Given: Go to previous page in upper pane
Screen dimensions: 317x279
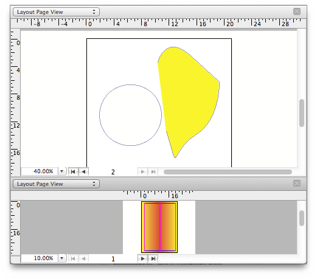Looking at the screenshot, I should tap(83, 172).
